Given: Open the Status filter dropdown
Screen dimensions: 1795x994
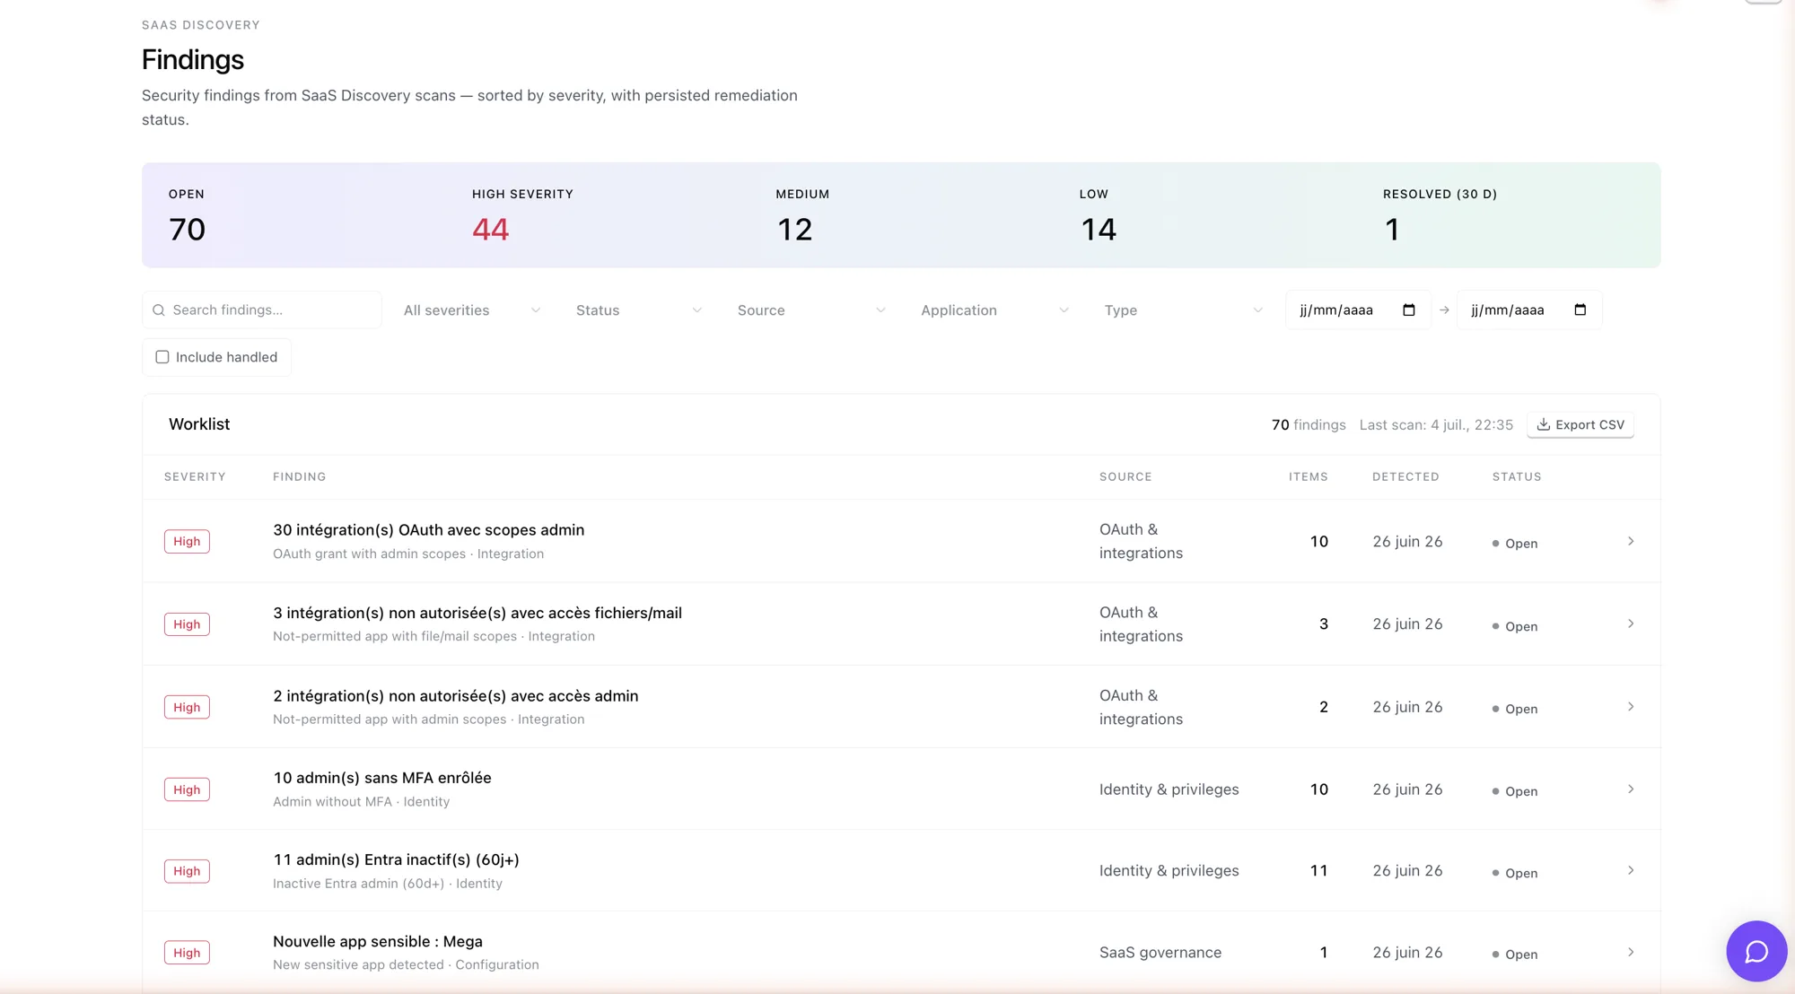Looking at the screenshot, I should (x=638, y=310).
